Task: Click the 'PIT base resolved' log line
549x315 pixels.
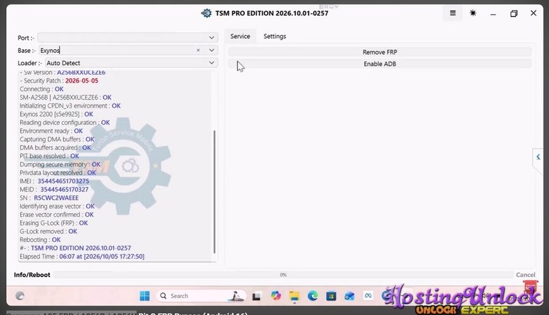Action: [49, 156]
